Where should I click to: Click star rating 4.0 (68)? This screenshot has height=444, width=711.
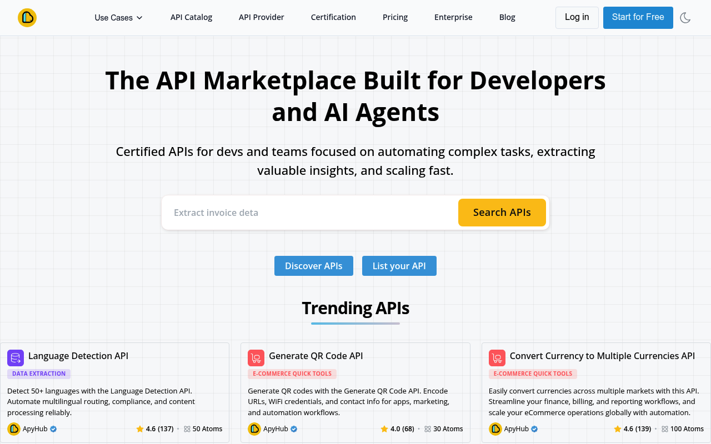click(397, 429)
